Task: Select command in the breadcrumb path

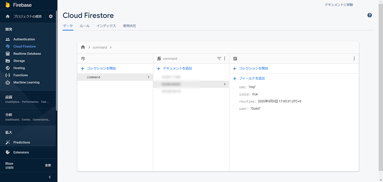Action: pos(100,47)
